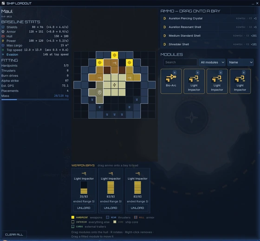The height and width of the screenshot is (241, 260).
Task: Click weapon icon directly below the topmost hardpoint
Action: (x=114, y=63)
